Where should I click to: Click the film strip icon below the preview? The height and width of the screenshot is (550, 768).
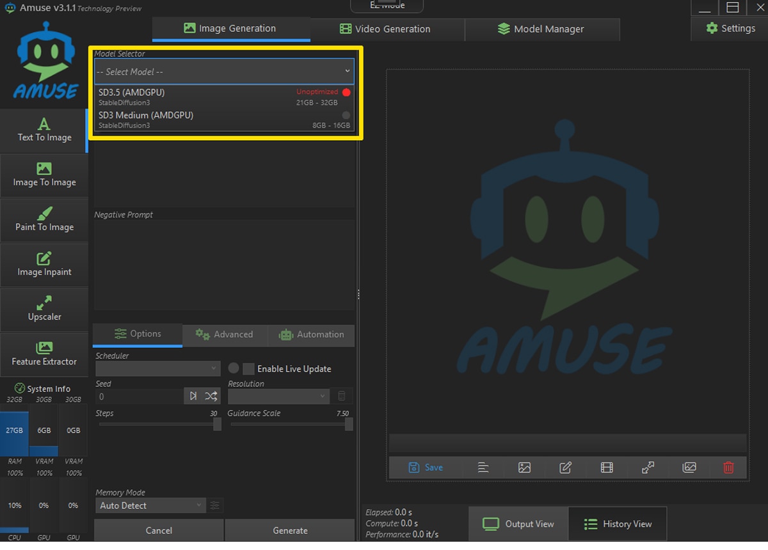coord(607,467)
